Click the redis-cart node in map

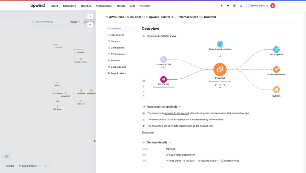pyautogui.click(x=81, y=101)
